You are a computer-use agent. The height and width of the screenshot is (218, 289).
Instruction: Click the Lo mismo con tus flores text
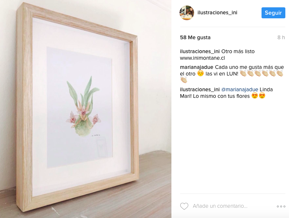coord(221,96)
